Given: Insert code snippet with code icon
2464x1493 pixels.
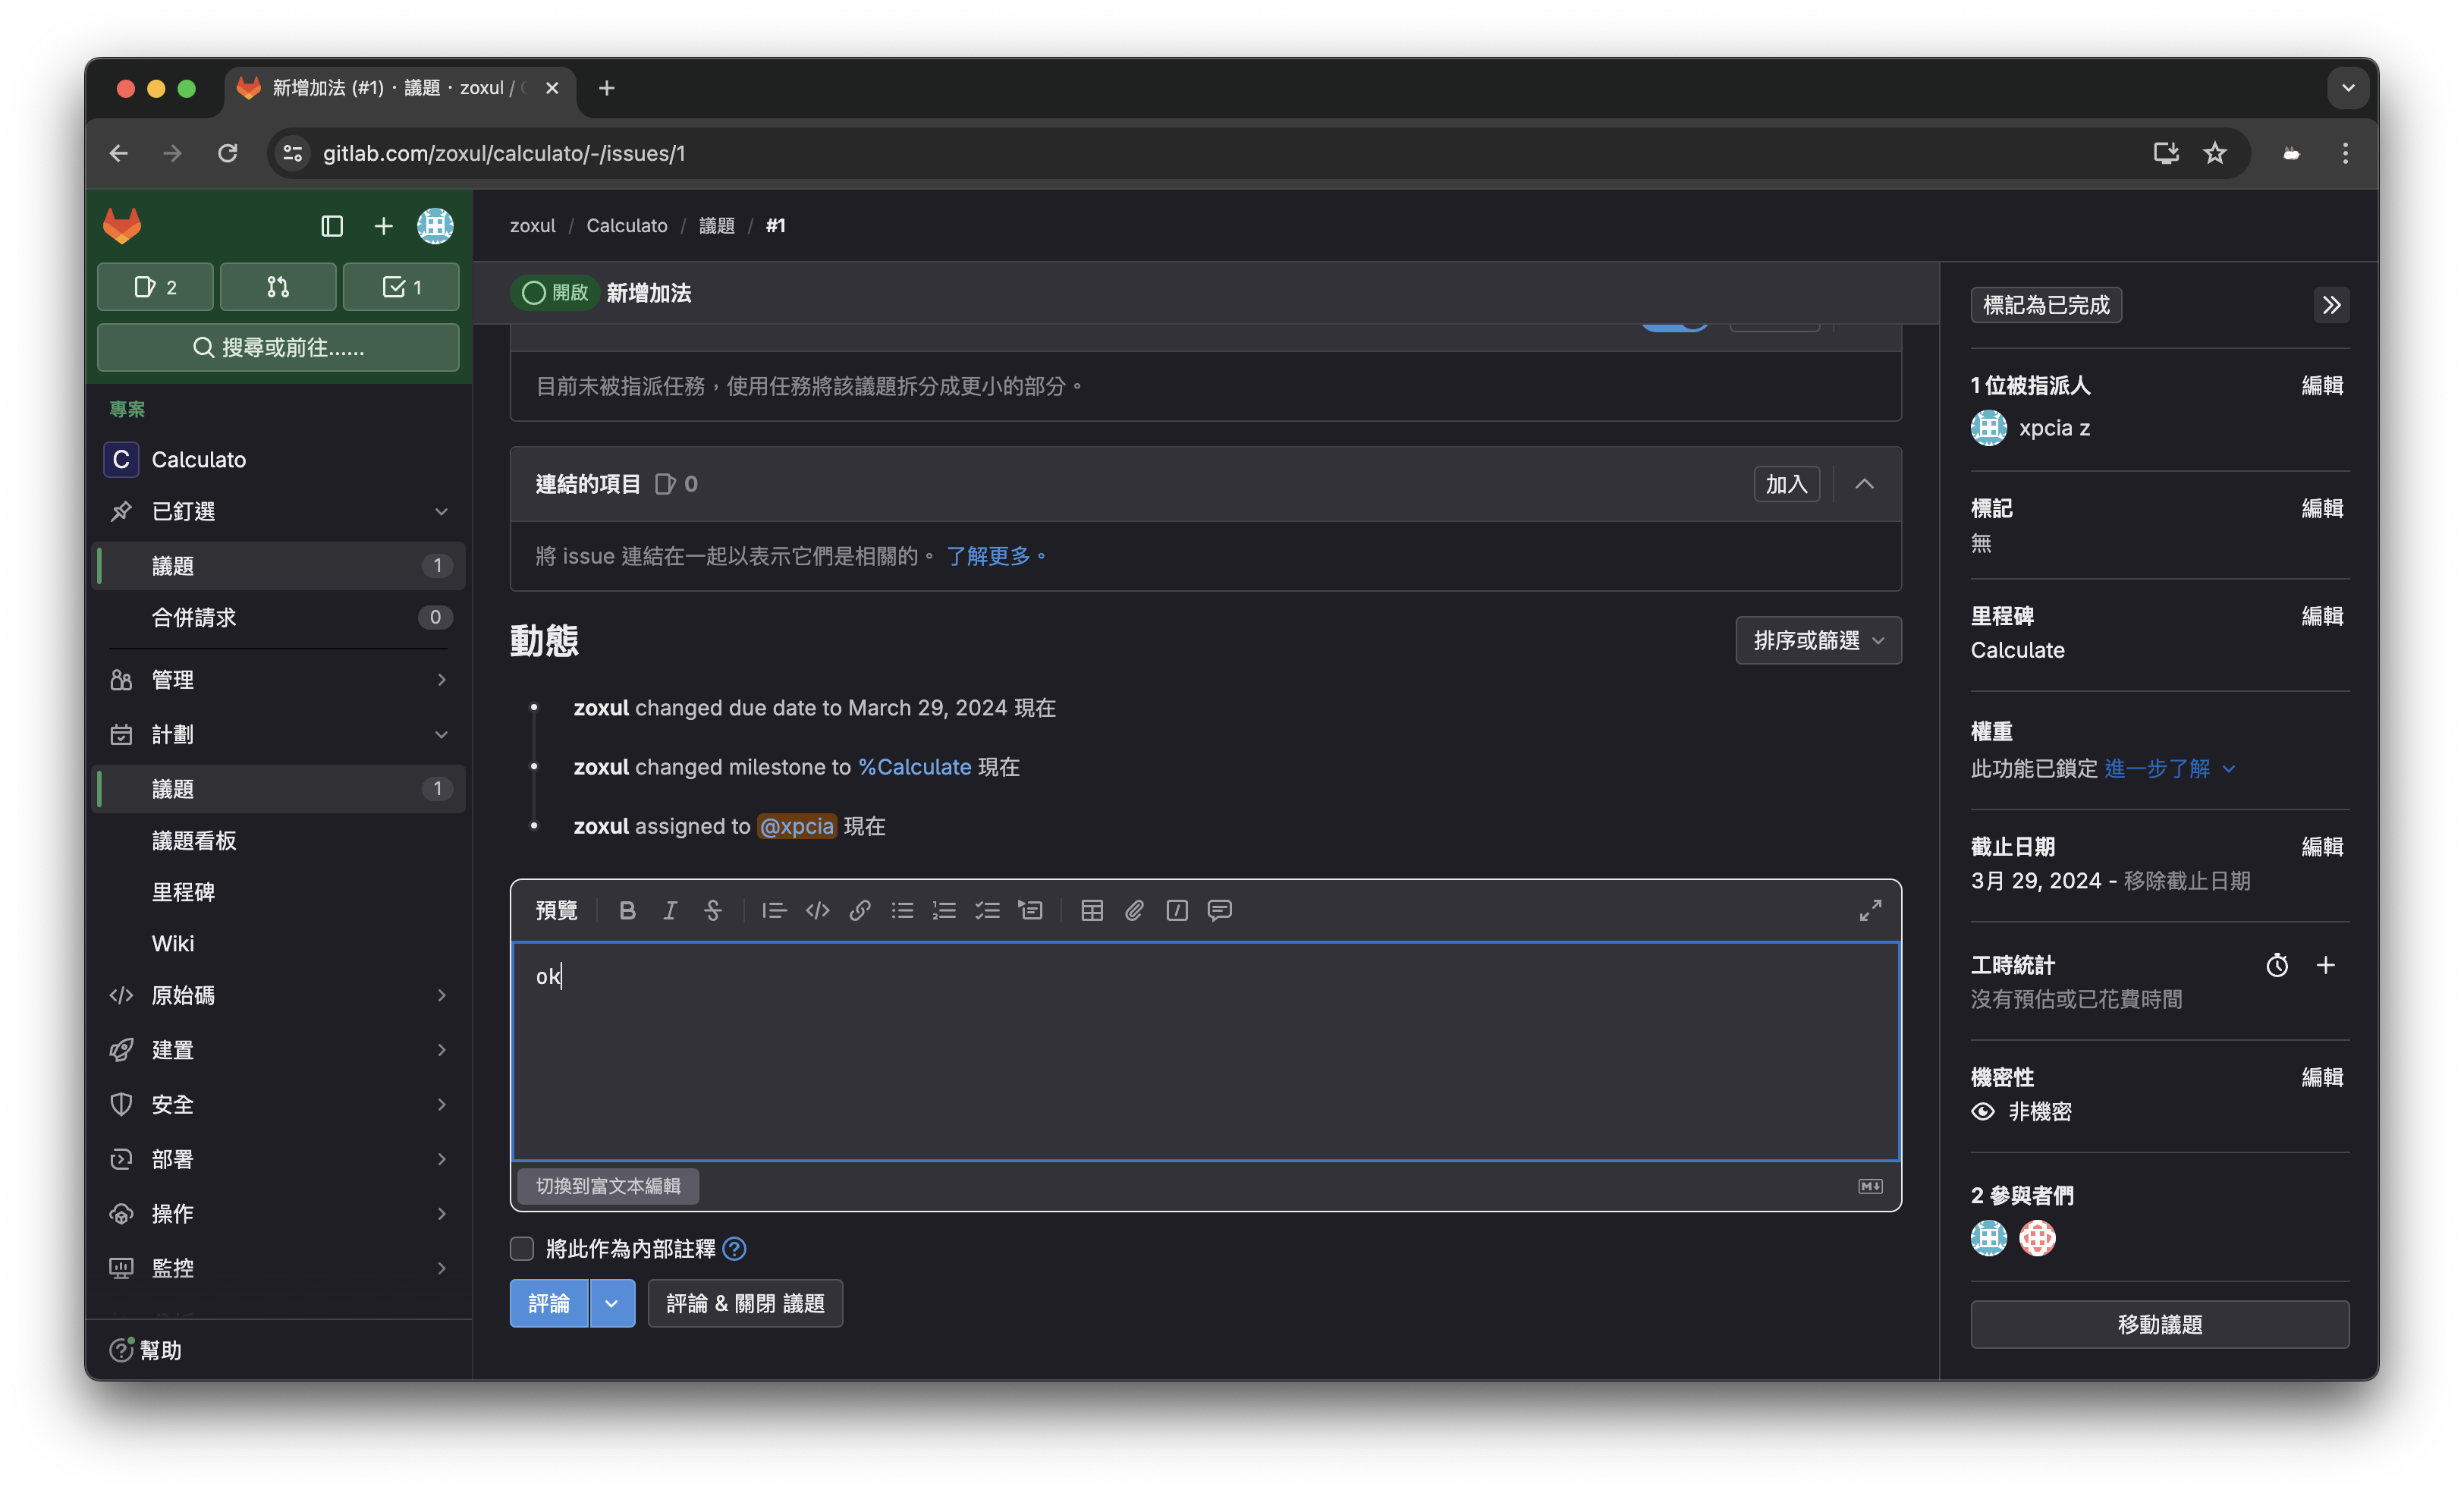Looking at the screenshot, I should pyautogui.click(x=817, y=910).
